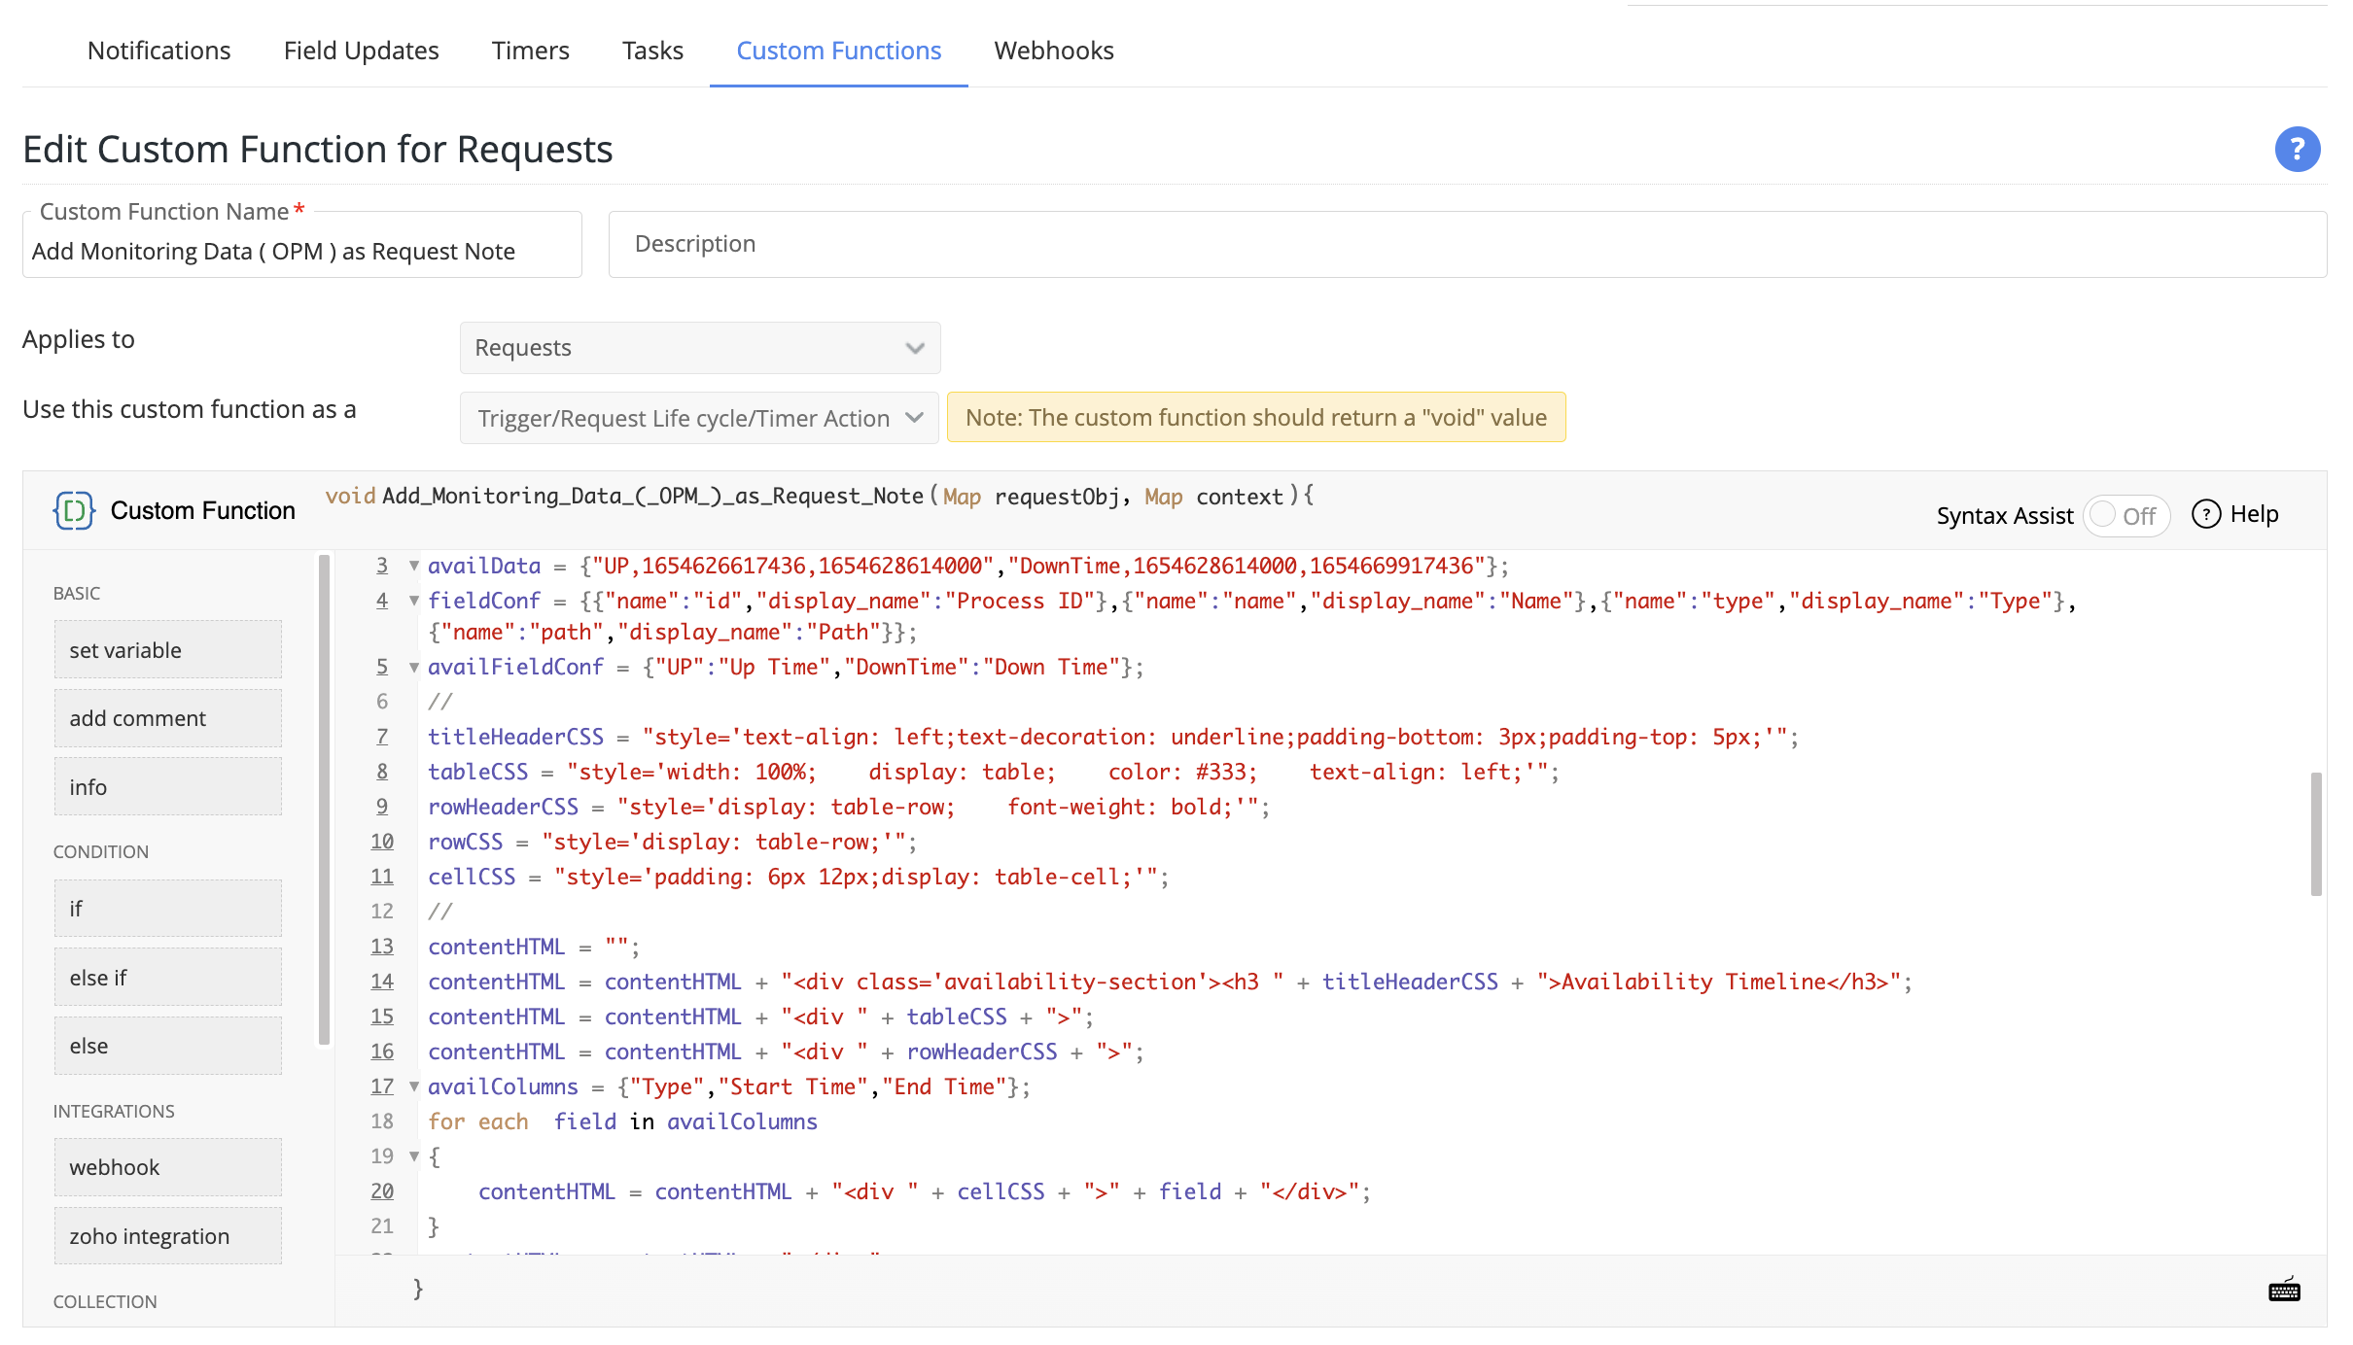The image size is (2353, 1345).
Task: Collapse the code fold on availData line
Action: tap(414, 565)
